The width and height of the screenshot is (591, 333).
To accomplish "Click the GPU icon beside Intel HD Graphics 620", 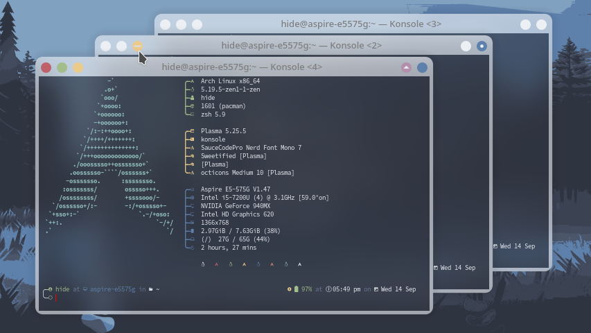I will pos(192,214).
